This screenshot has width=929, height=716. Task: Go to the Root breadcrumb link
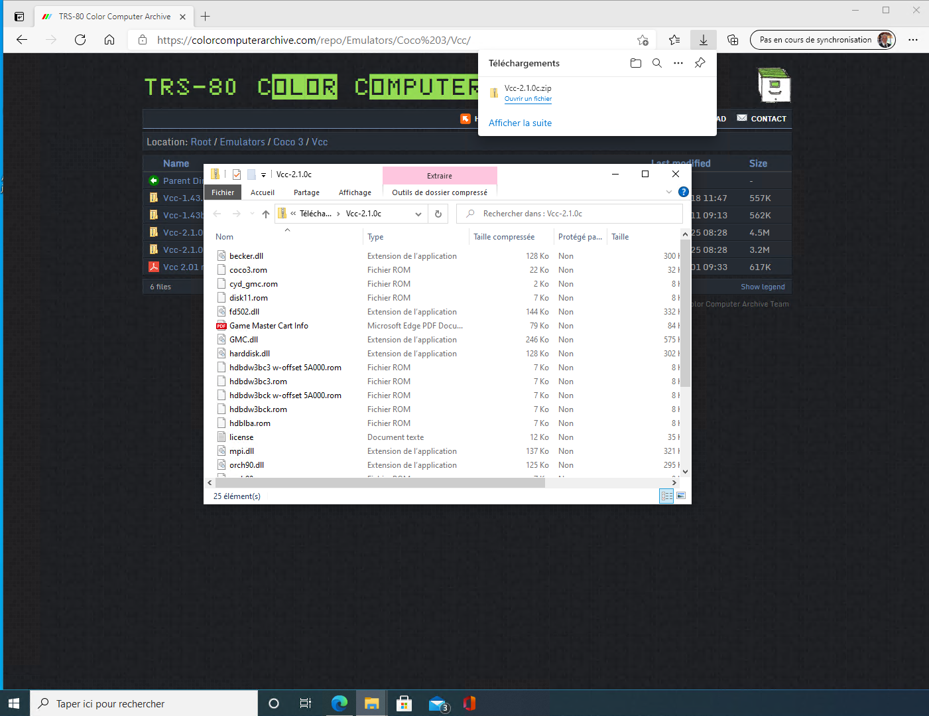click(201, 142)
